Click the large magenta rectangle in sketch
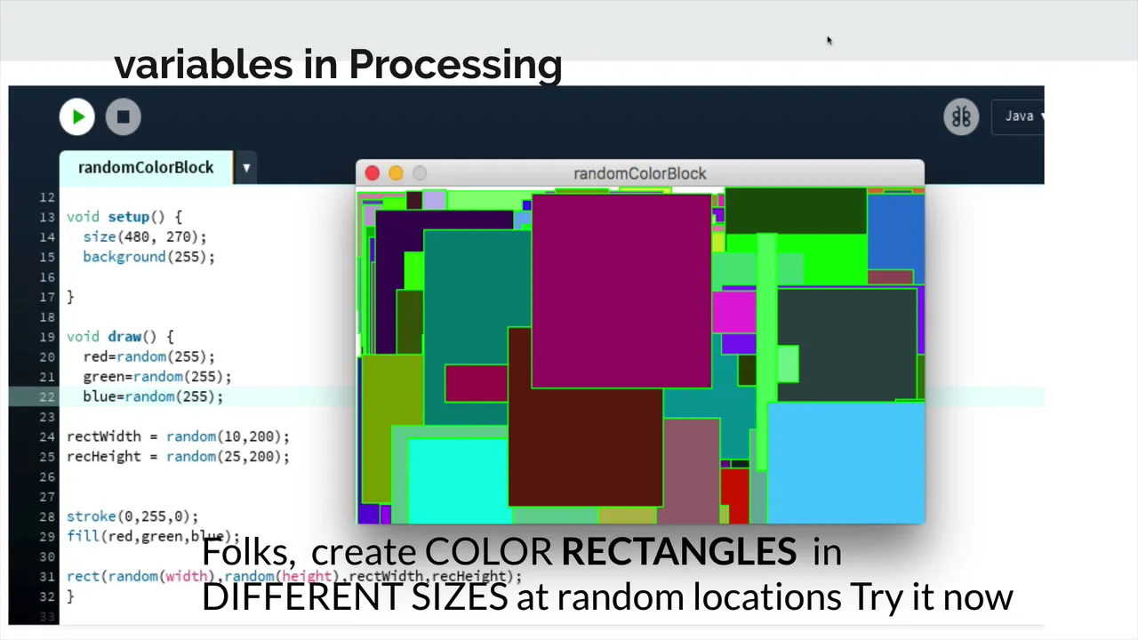 click(621, 291)
